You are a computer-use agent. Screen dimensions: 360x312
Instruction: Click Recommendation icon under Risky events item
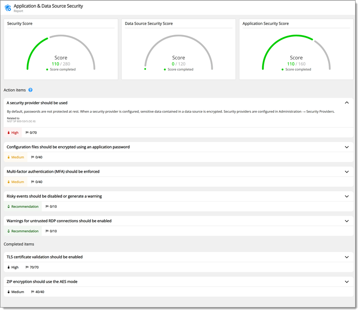click(9, 206)
